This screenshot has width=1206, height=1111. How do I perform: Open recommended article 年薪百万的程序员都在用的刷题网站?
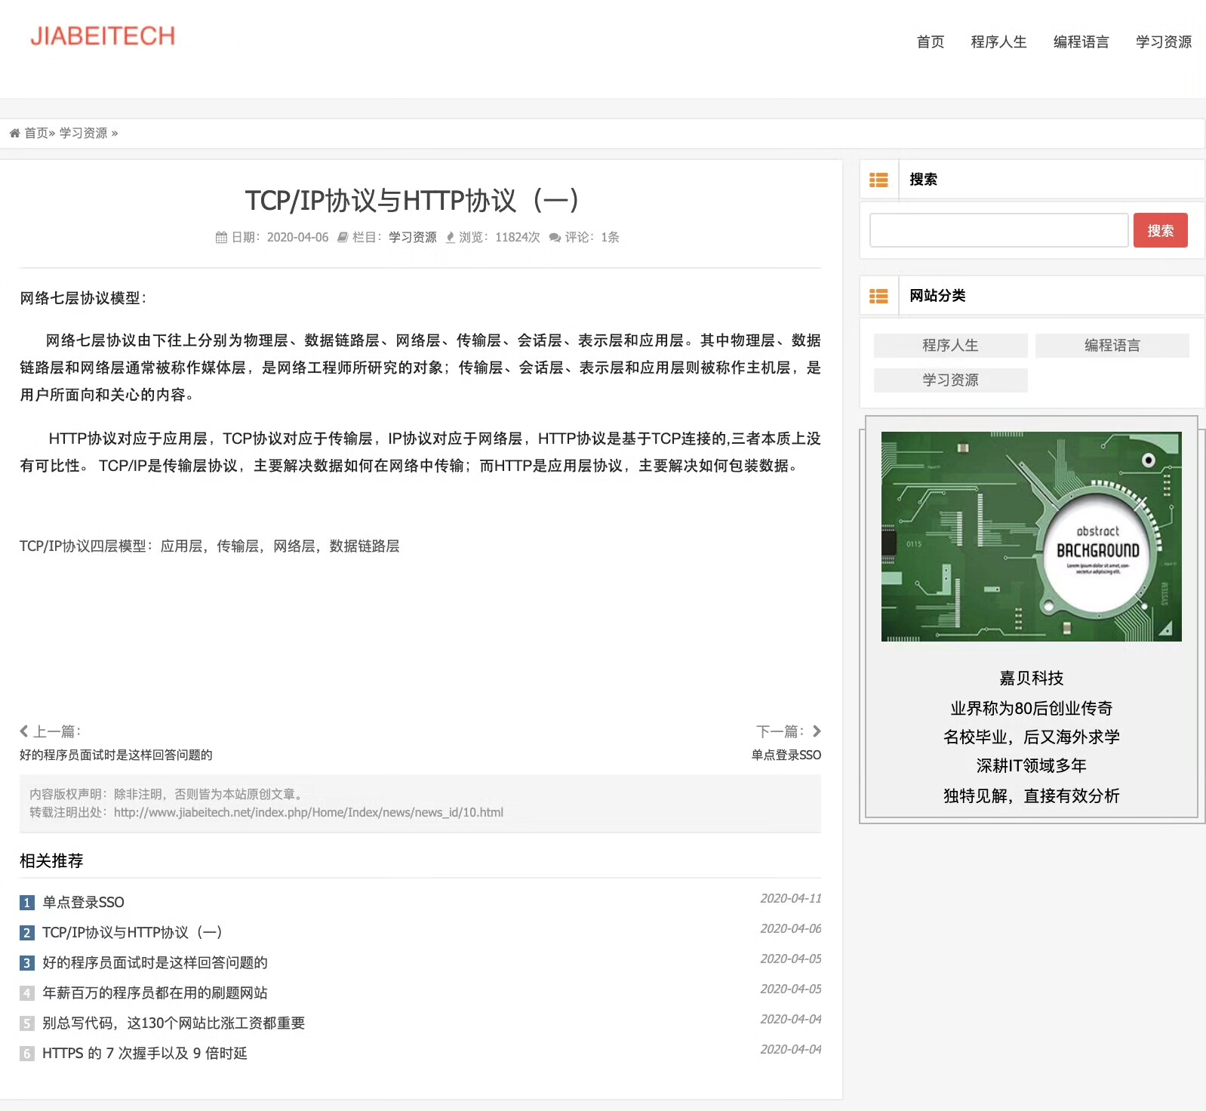click(155, 993)
